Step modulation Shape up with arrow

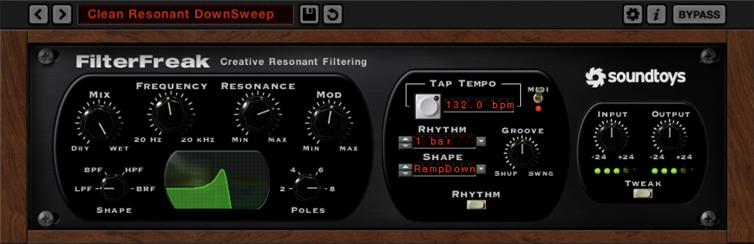pos(404,166)
